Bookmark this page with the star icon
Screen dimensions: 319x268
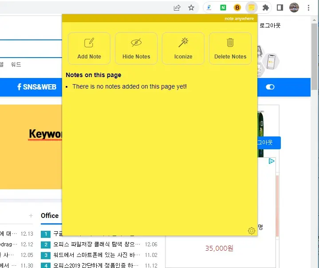191,8
